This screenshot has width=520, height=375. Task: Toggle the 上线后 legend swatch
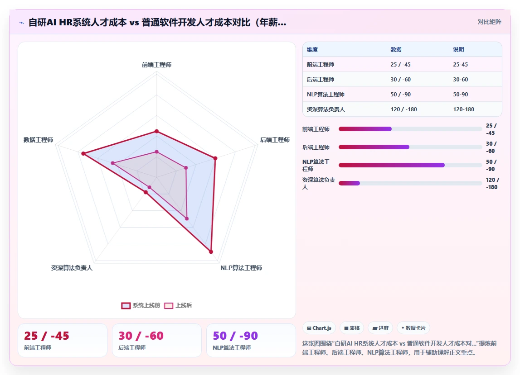coord(169,305)
